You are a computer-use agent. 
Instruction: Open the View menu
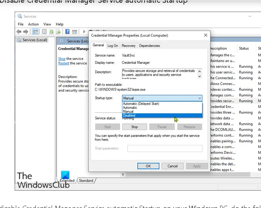click(x=47, y=24)
